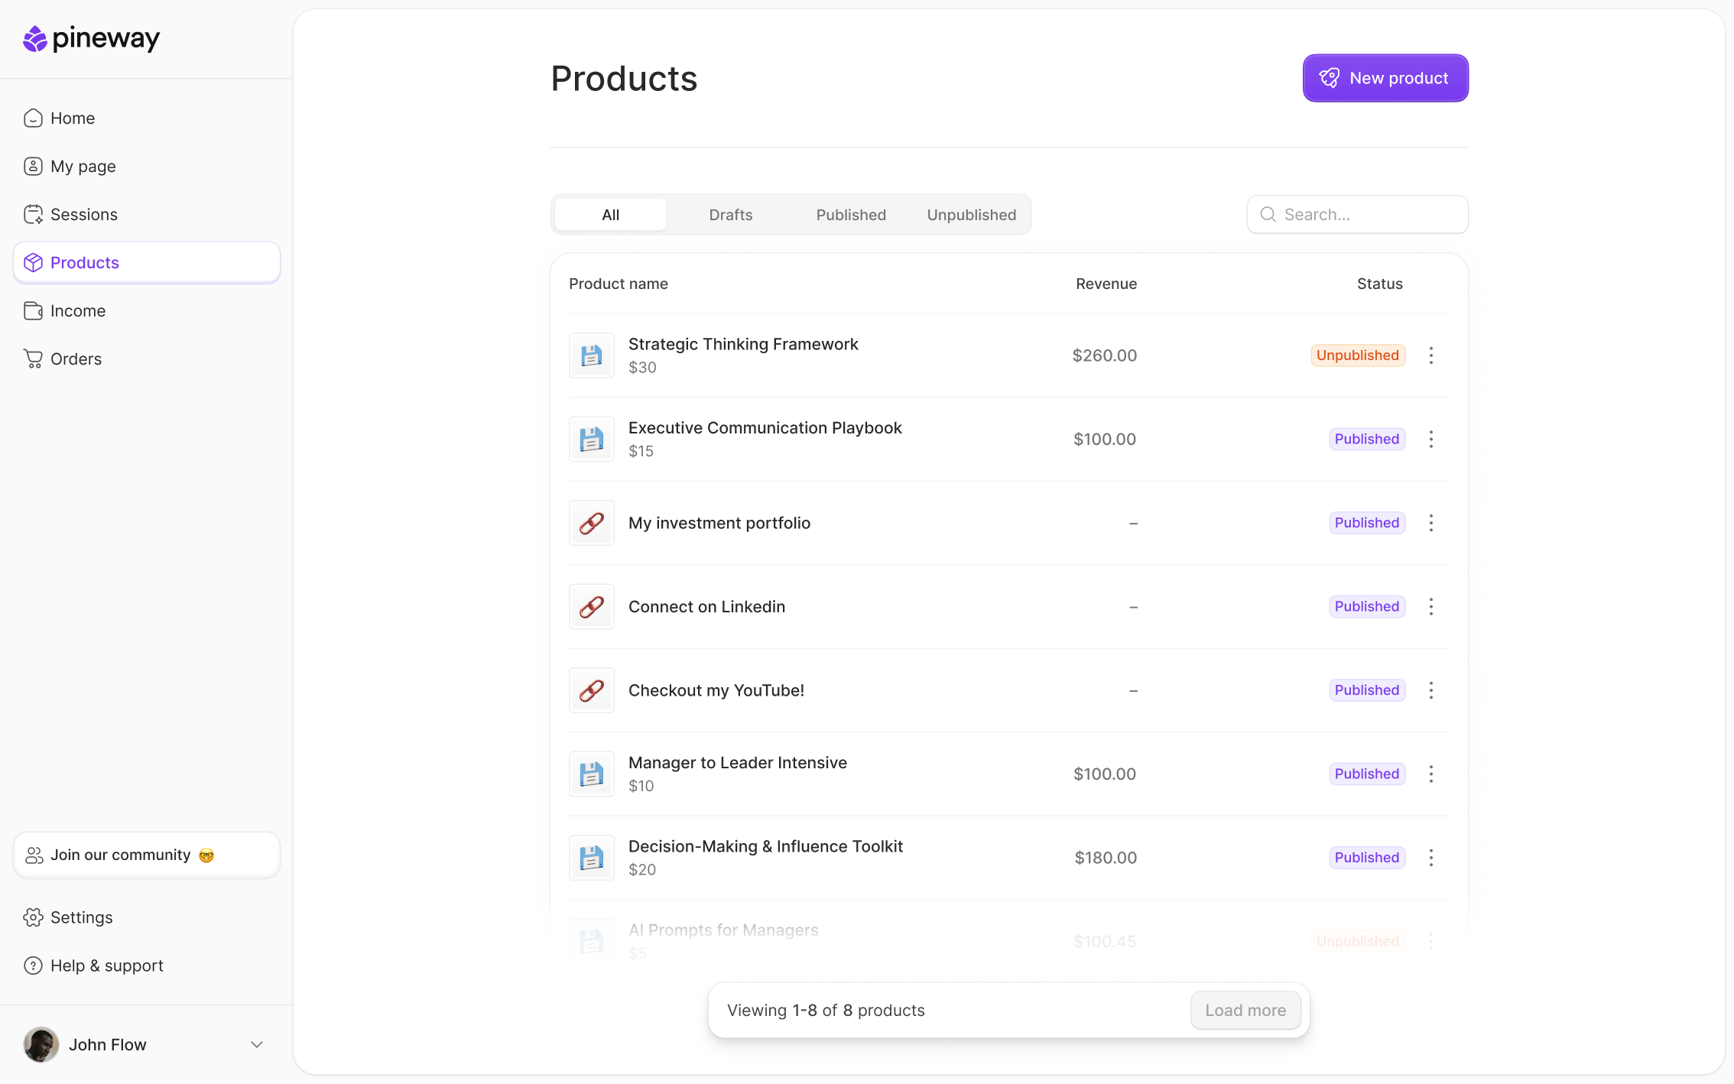The width and height of the screenshot is (1734, 1084).
Task: Open three-dot menu for Connect on Linkedin
Action: [1431, 607]
